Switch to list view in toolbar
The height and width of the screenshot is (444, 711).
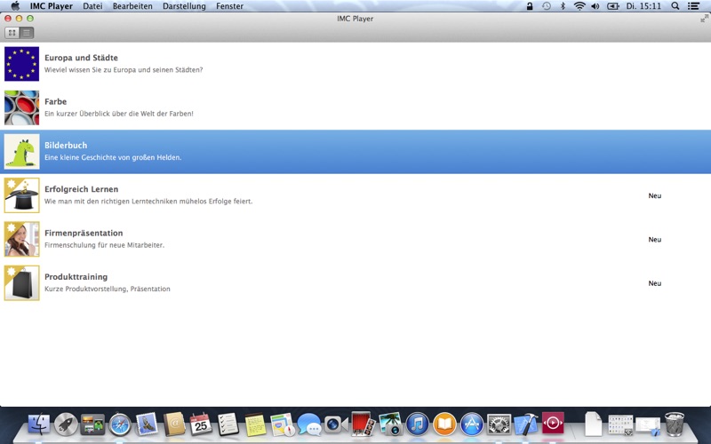click(x=27, y=33)
